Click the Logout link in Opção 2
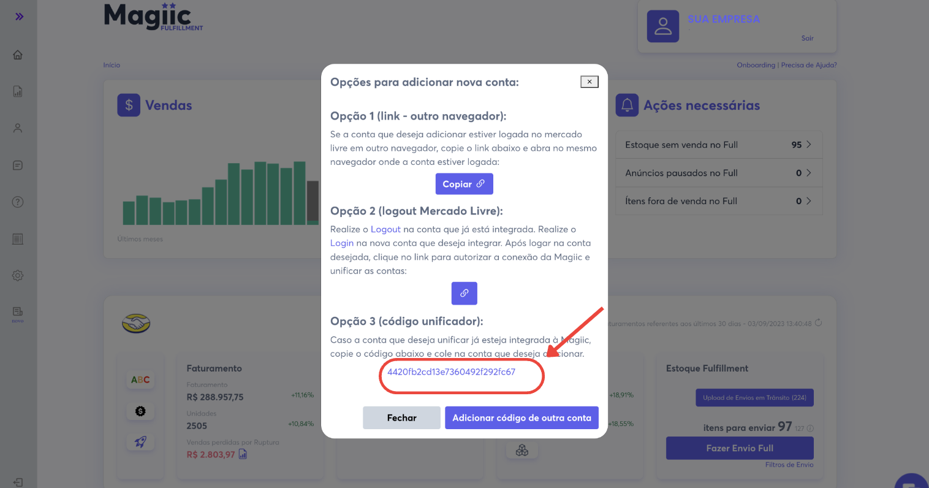The width and height of the screenshot is (929, 488). (x=385, y=229)
